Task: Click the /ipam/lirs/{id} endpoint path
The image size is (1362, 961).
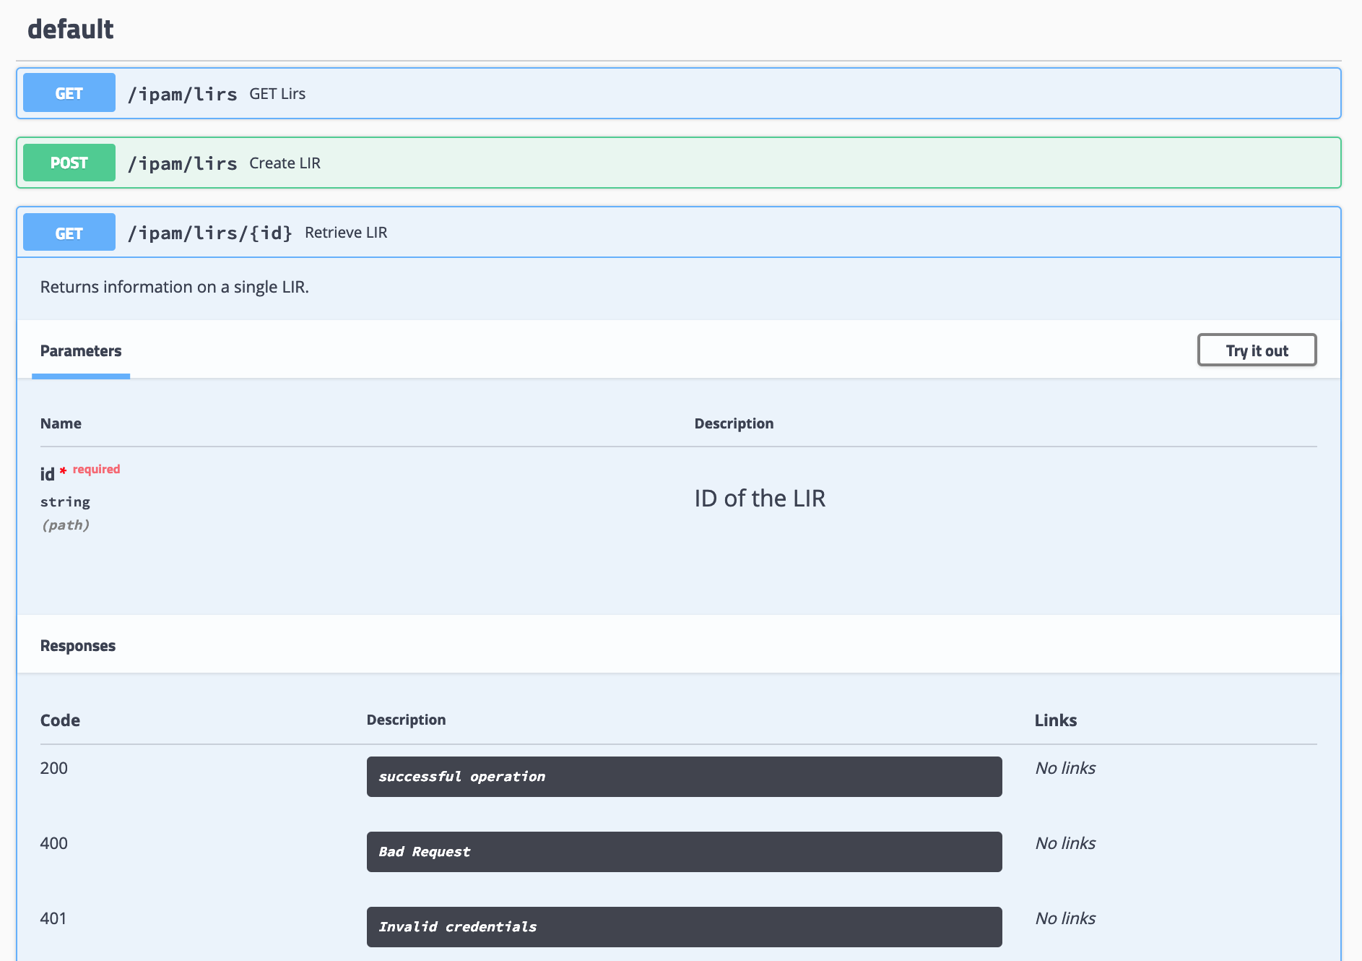Action: pyautogui.click(x=210, y=233)
